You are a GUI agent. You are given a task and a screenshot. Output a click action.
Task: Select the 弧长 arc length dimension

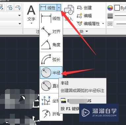(x=51, y=59)
